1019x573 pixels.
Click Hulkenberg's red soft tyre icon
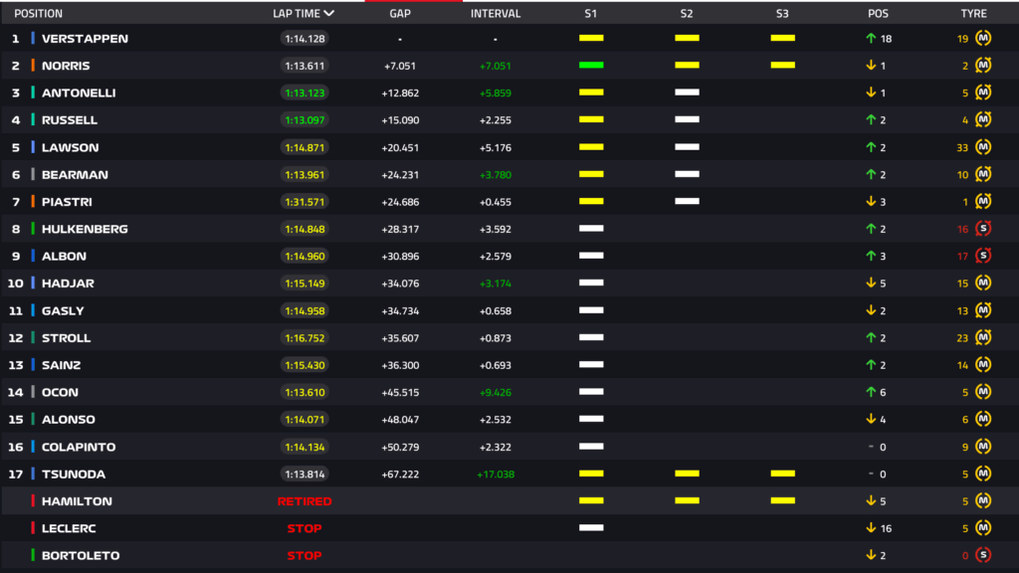click(x=984, y=229)
